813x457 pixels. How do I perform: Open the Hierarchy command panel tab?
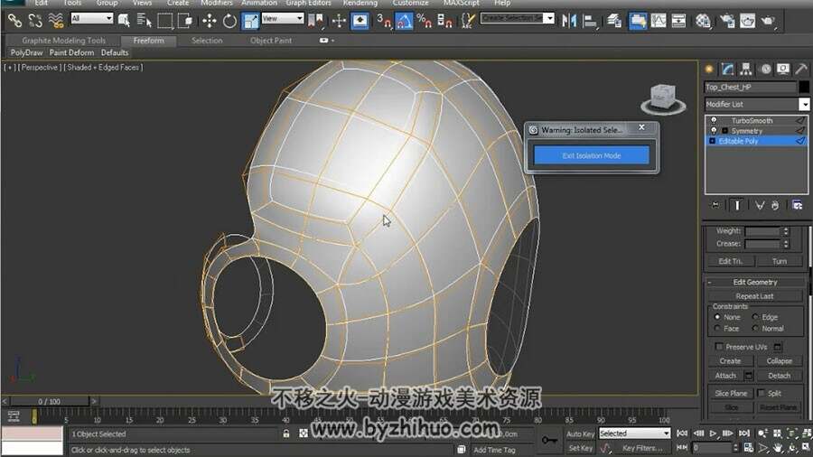(x=746, y=69)
